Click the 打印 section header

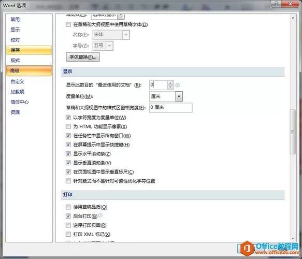coord(172,195)
